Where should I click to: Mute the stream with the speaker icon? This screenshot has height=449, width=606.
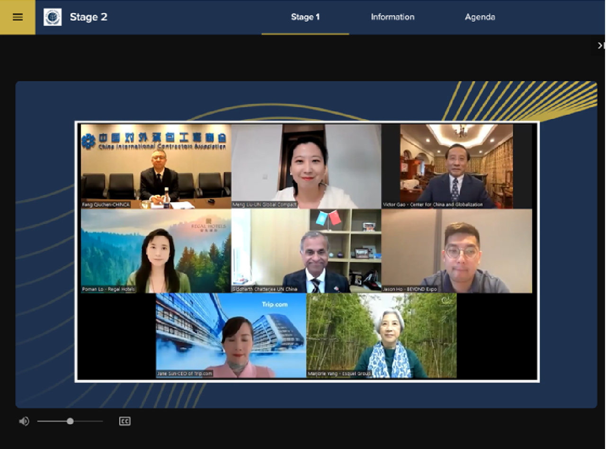pos(24,421)
